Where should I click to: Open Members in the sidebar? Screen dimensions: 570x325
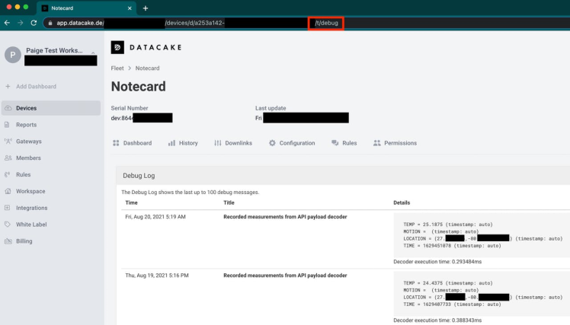pyautogui.click(x=28, y=158)
